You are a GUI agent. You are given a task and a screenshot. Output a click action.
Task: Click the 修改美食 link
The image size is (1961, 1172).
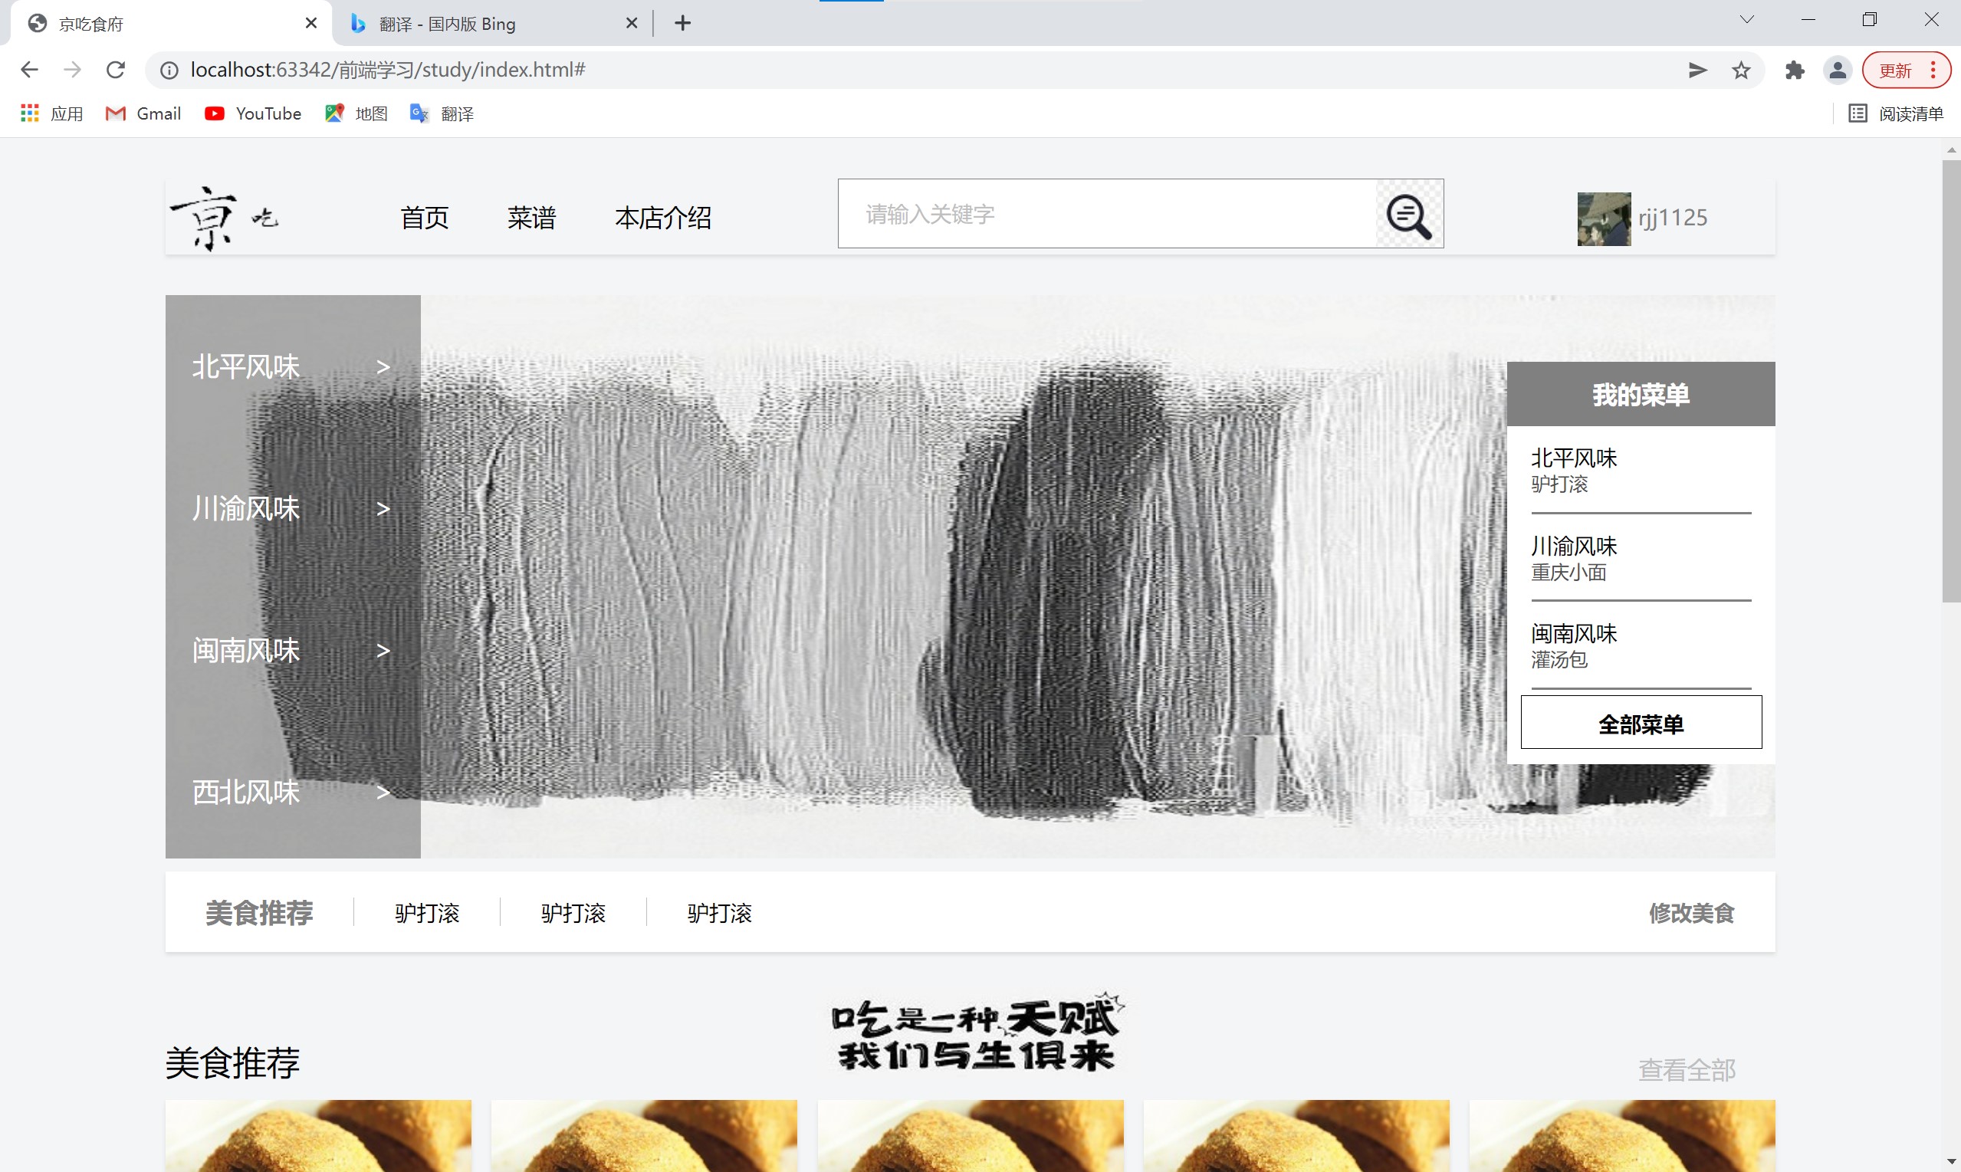click(x=1691, y=913)
